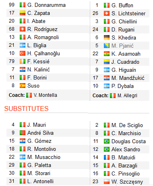
Task: Click the Bosnian flag beside M. Pjanić
Action: coord(107,46)
